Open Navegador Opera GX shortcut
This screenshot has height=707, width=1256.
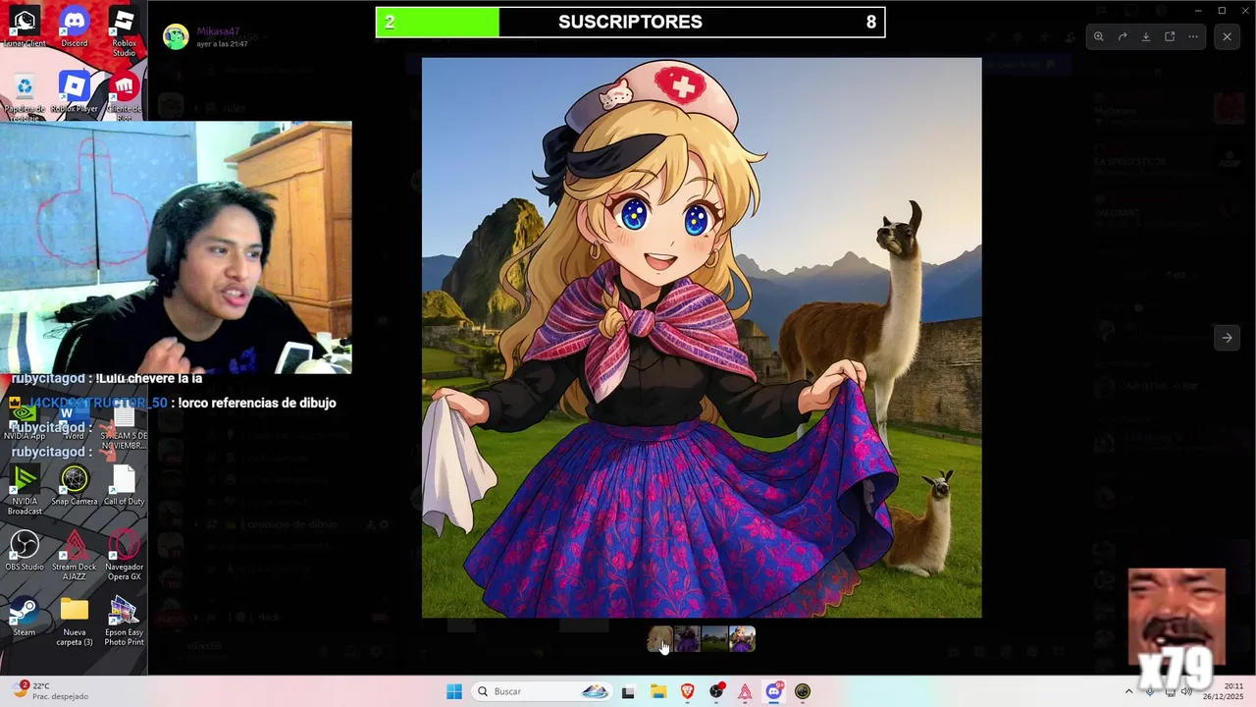click(x=124, y=555)
